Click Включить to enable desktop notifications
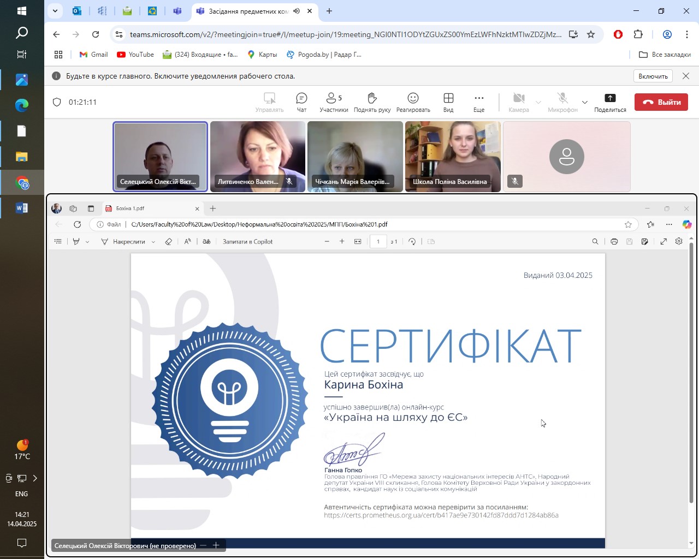The height and width of the screenshot is (559, 699). pos(653,76)
